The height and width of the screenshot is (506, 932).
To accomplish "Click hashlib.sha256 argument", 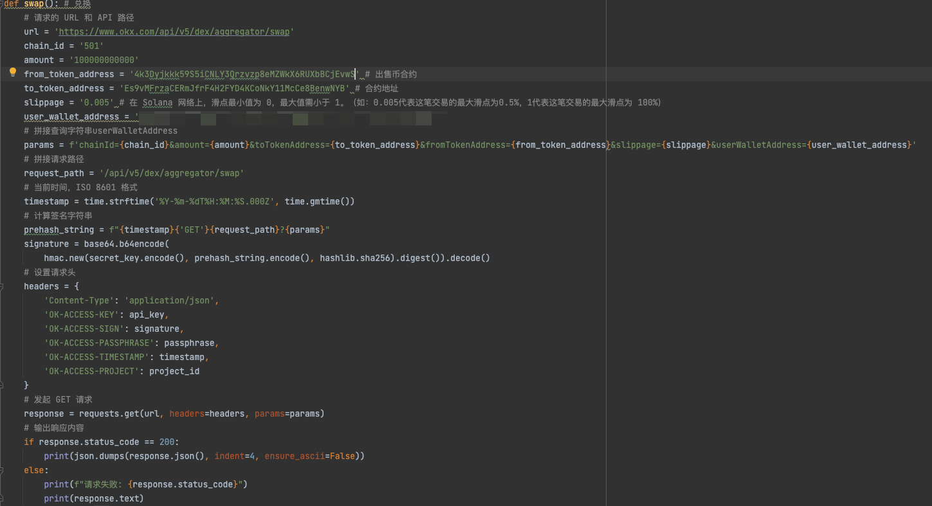I will 354,258.
